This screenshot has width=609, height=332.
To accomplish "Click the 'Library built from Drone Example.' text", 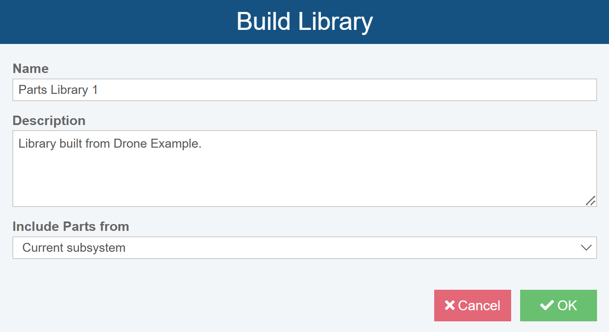I will [x=110, y=144].
